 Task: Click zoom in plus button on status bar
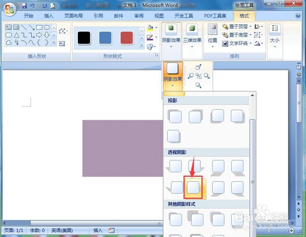292,231
